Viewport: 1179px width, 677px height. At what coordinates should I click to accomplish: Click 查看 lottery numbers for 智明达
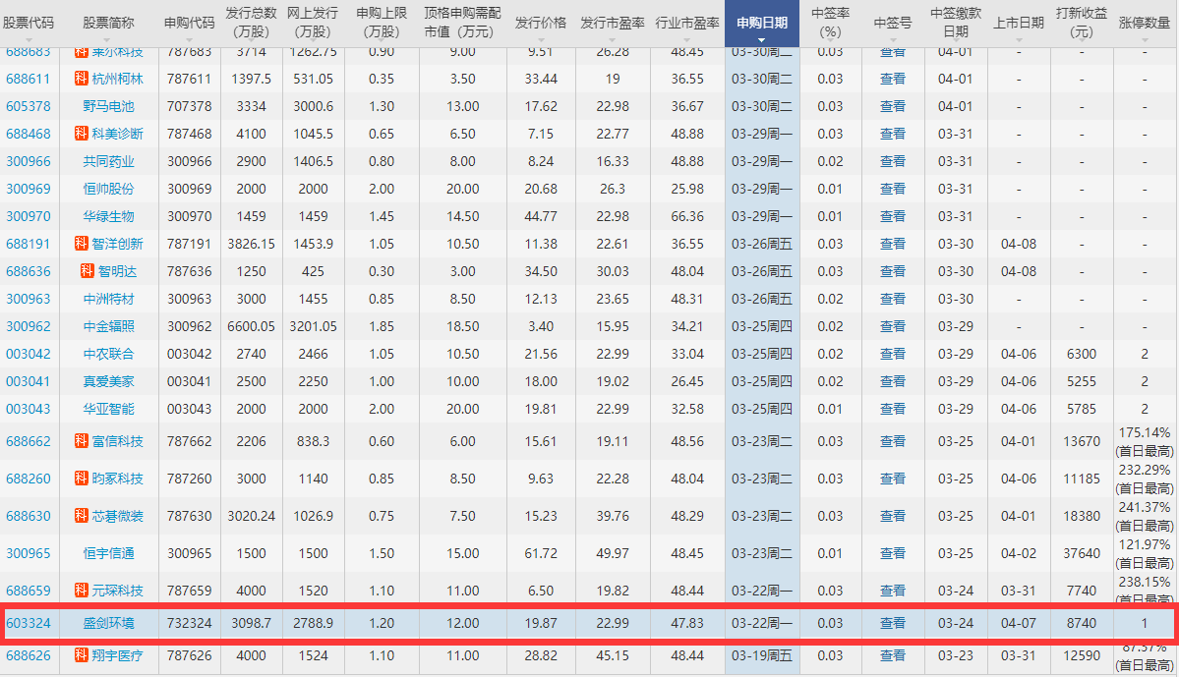coord(893,271)
